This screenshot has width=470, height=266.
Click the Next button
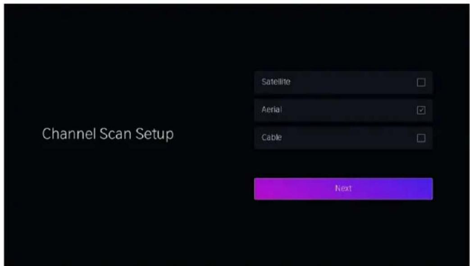[343, 188]
